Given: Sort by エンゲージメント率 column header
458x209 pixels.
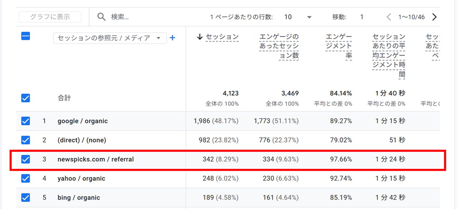Looking at the screenshot, I should [338, 46].
